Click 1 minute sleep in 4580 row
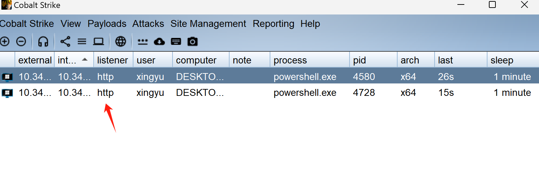The width and height of the screenshot is (539, 170). point(512,77)
